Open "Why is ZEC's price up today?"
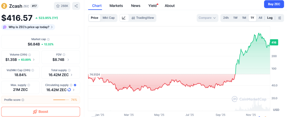 click(28, 27)
